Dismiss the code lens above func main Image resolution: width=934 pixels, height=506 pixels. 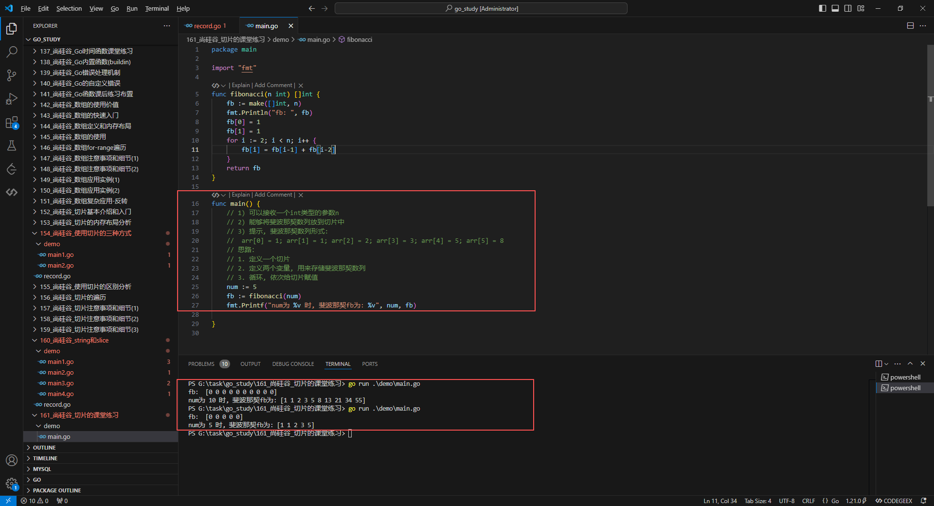301,195
